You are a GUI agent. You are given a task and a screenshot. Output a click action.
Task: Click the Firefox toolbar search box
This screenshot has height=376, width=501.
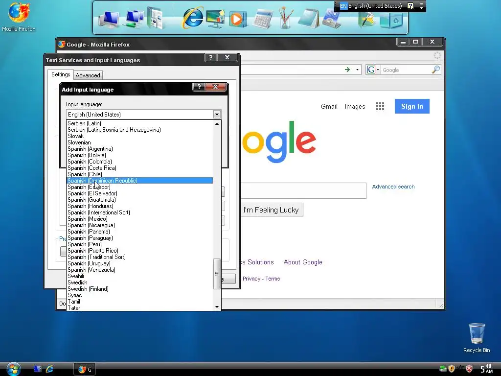pyautogui.click(x=406, y=70)
